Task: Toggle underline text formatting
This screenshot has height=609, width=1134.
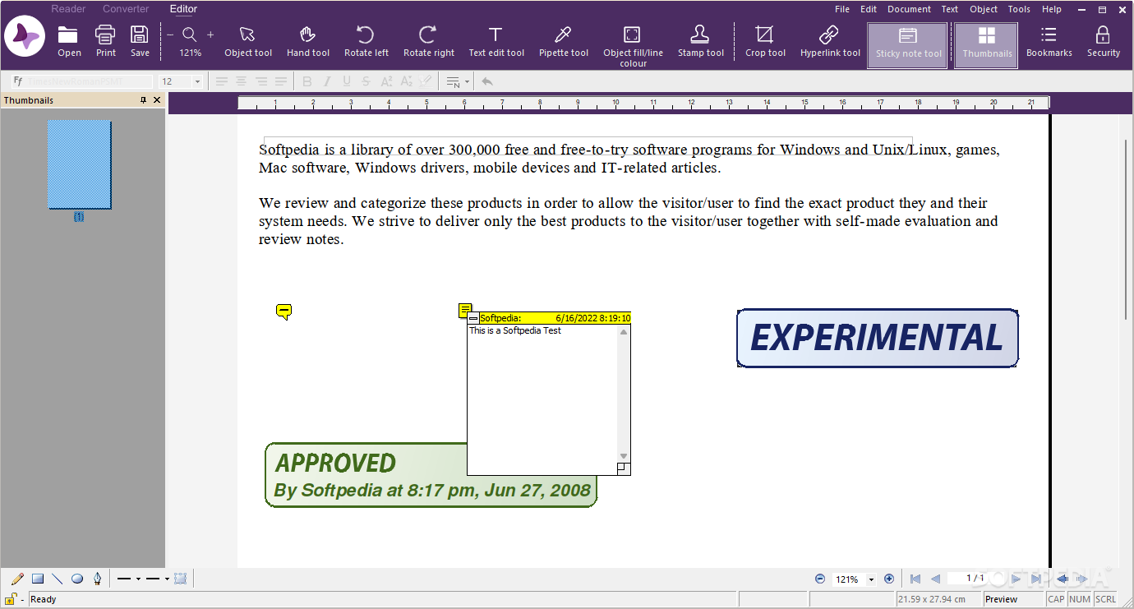Action: pyautogui.click(x=347, y=81)
